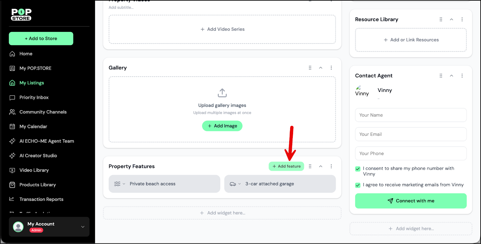The height and width of the screenshot is (244, 481).
Task: Open three-dot menu on Gallery widget
Action: tap(331, 68)
